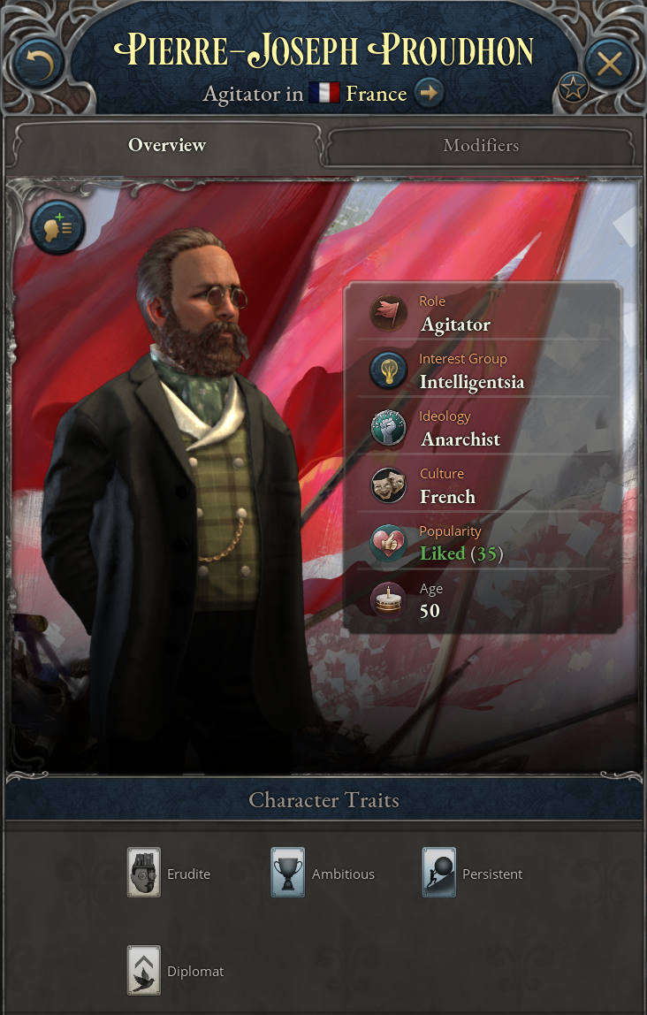
Task: Click the Popularity heart icon
Action: pos(388,543)
